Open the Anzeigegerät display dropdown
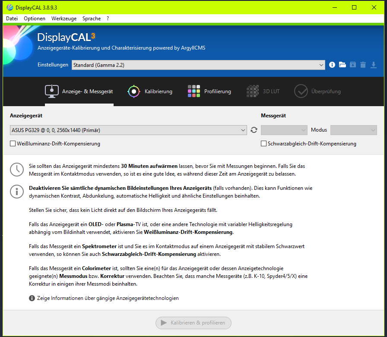This screenshot has height=337, width=387. coord(128,130)
